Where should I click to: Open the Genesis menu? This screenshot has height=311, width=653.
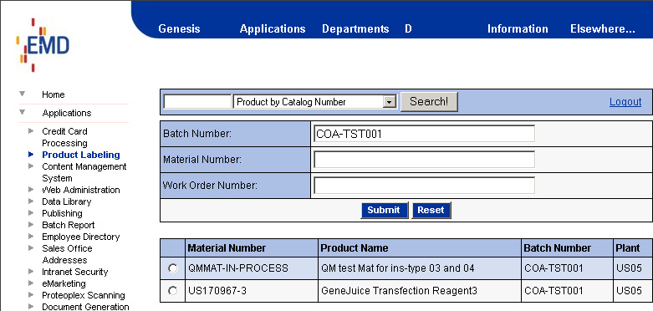click(x=179, y=28)
